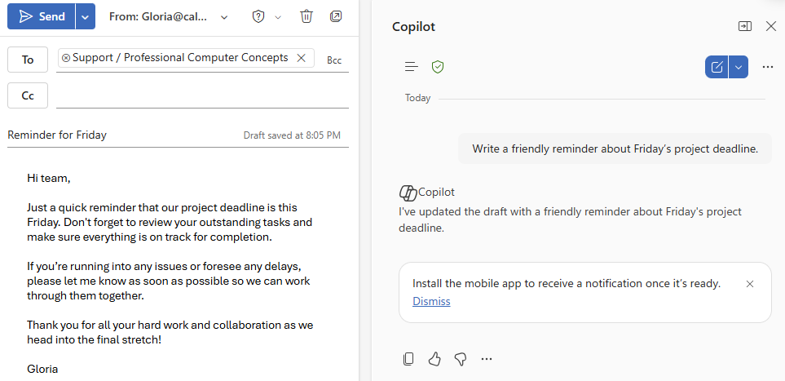Screen dimensions: 785x381
Task: Click the Install the mobile app message text
Action: [x=567, y=284]
